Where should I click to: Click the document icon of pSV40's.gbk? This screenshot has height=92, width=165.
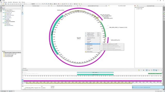(4, 23)
